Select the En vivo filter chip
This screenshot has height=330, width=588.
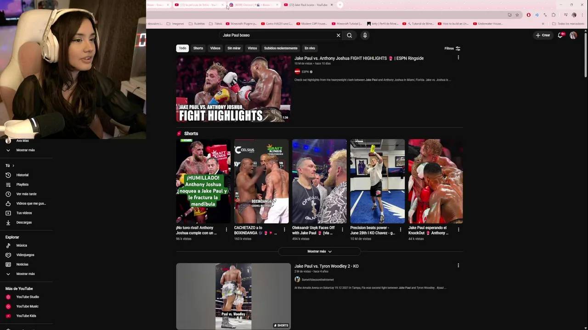click(310, 48)
